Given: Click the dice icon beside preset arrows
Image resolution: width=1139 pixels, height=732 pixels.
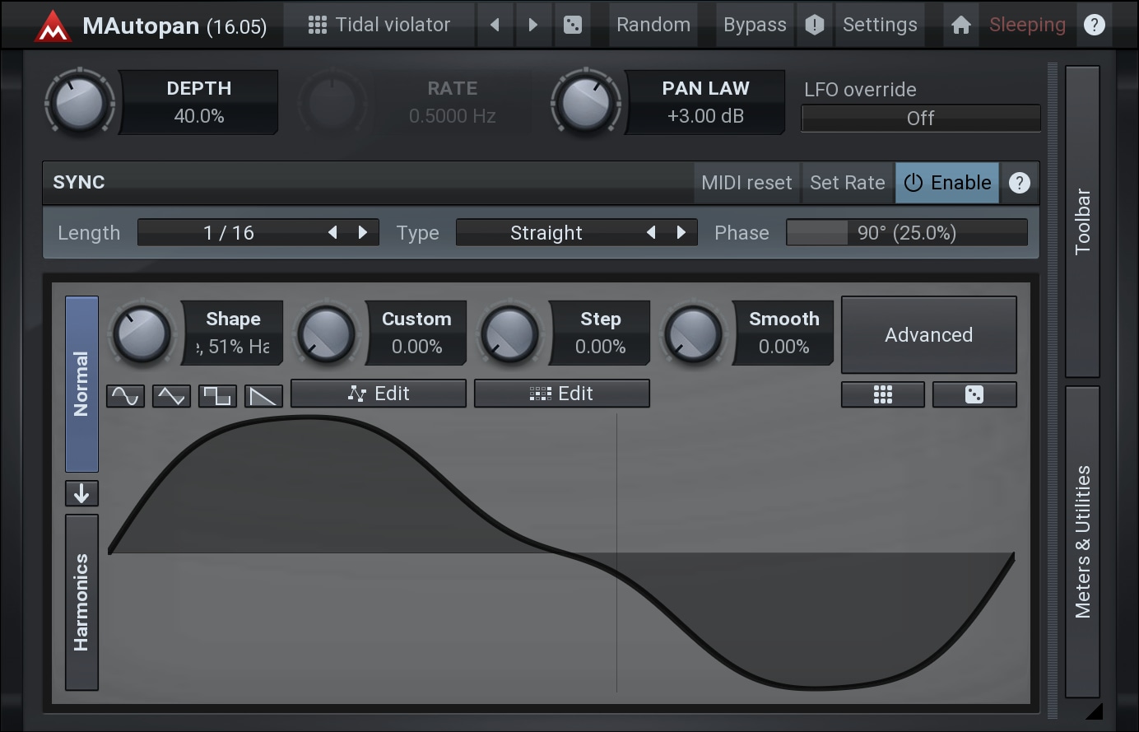Looking at the screenshot, I should 573,25.
